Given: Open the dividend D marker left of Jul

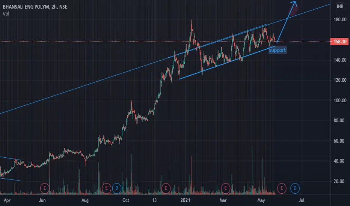Looking at the screenshot, I should [295, 188].
